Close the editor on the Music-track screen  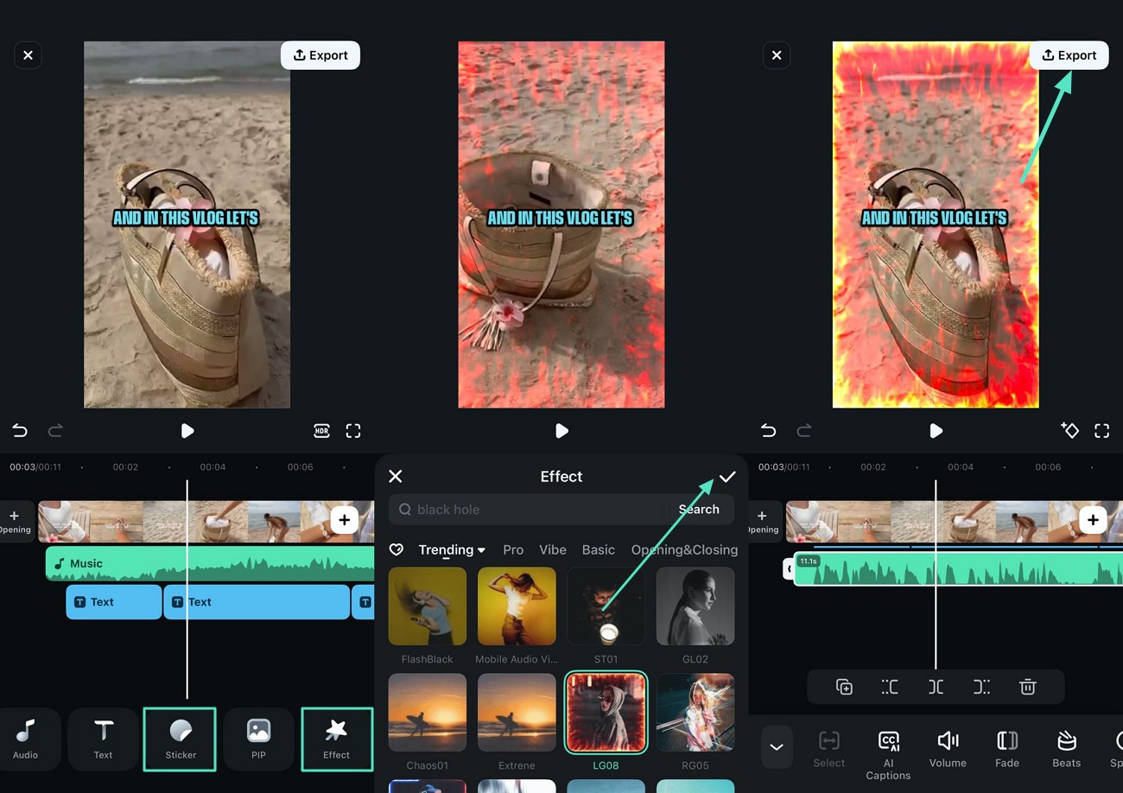click(28, 55)
